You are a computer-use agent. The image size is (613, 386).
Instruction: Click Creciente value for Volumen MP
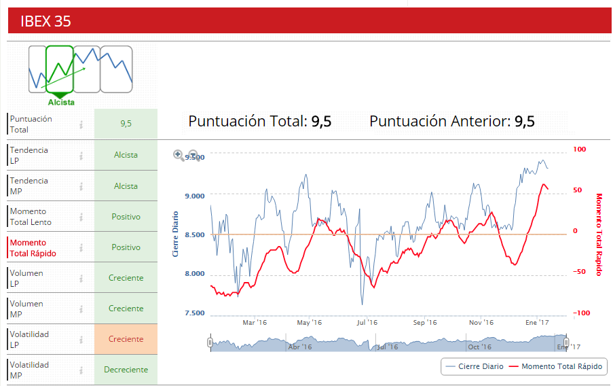click(126, 309)
